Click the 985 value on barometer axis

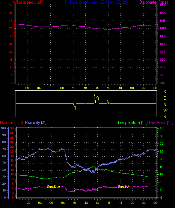(x=162, y=67)
